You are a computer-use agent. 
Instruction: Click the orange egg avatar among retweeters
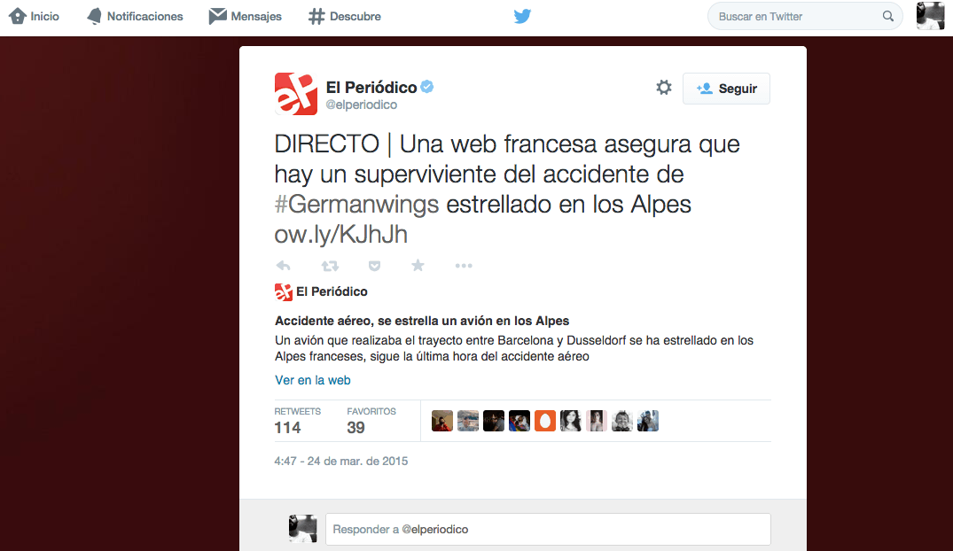[545, 421]
